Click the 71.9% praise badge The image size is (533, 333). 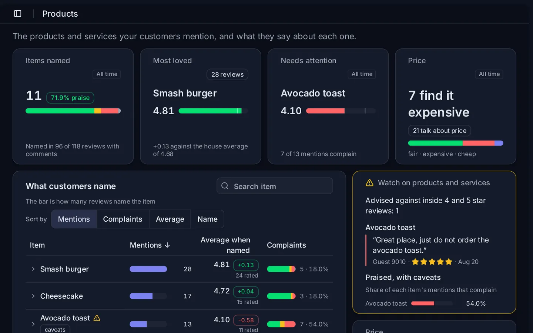pos(70,98)
